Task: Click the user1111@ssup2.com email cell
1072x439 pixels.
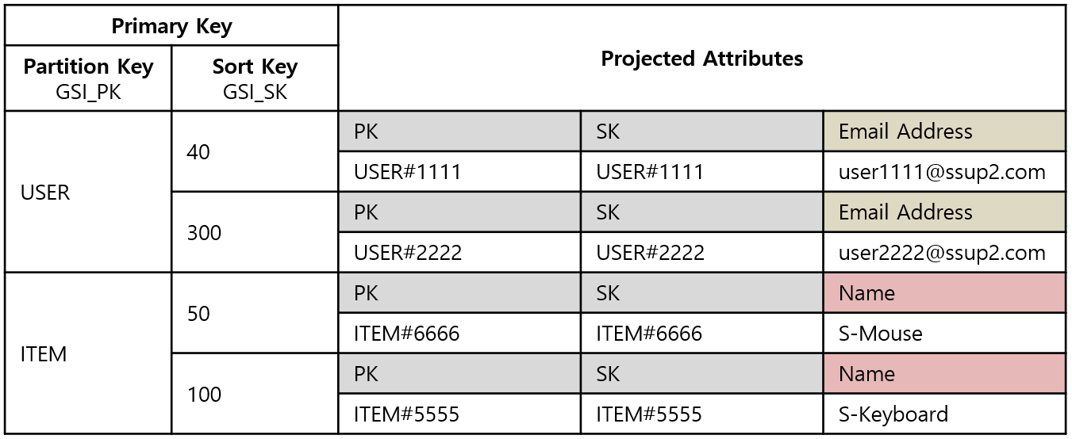Action: coord(944,171)
